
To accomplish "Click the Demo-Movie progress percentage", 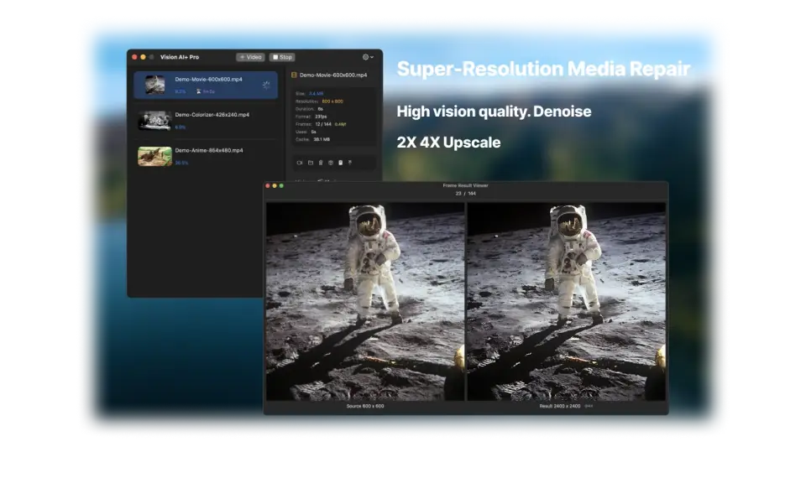I will pos(181,91).
